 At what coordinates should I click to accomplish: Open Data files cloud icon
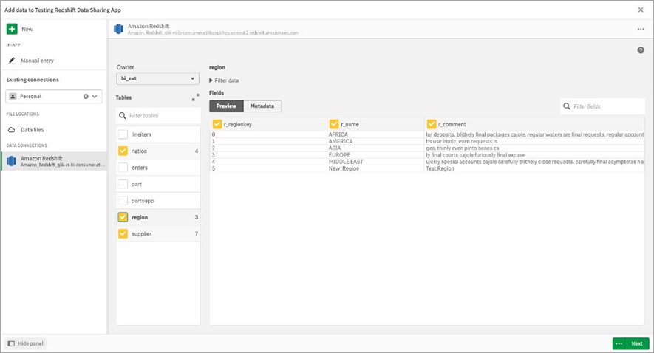[12, 130]
